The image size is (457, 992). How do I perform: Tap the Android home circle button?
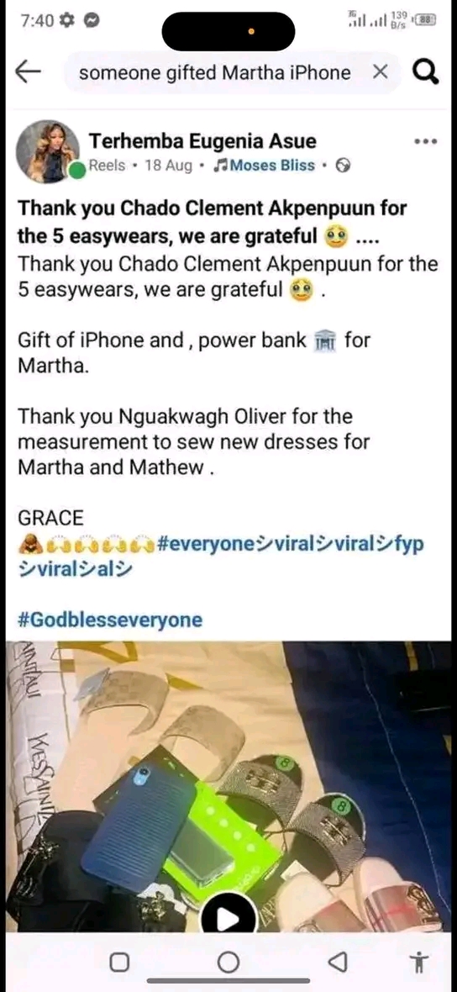click(x=228, y=963)
